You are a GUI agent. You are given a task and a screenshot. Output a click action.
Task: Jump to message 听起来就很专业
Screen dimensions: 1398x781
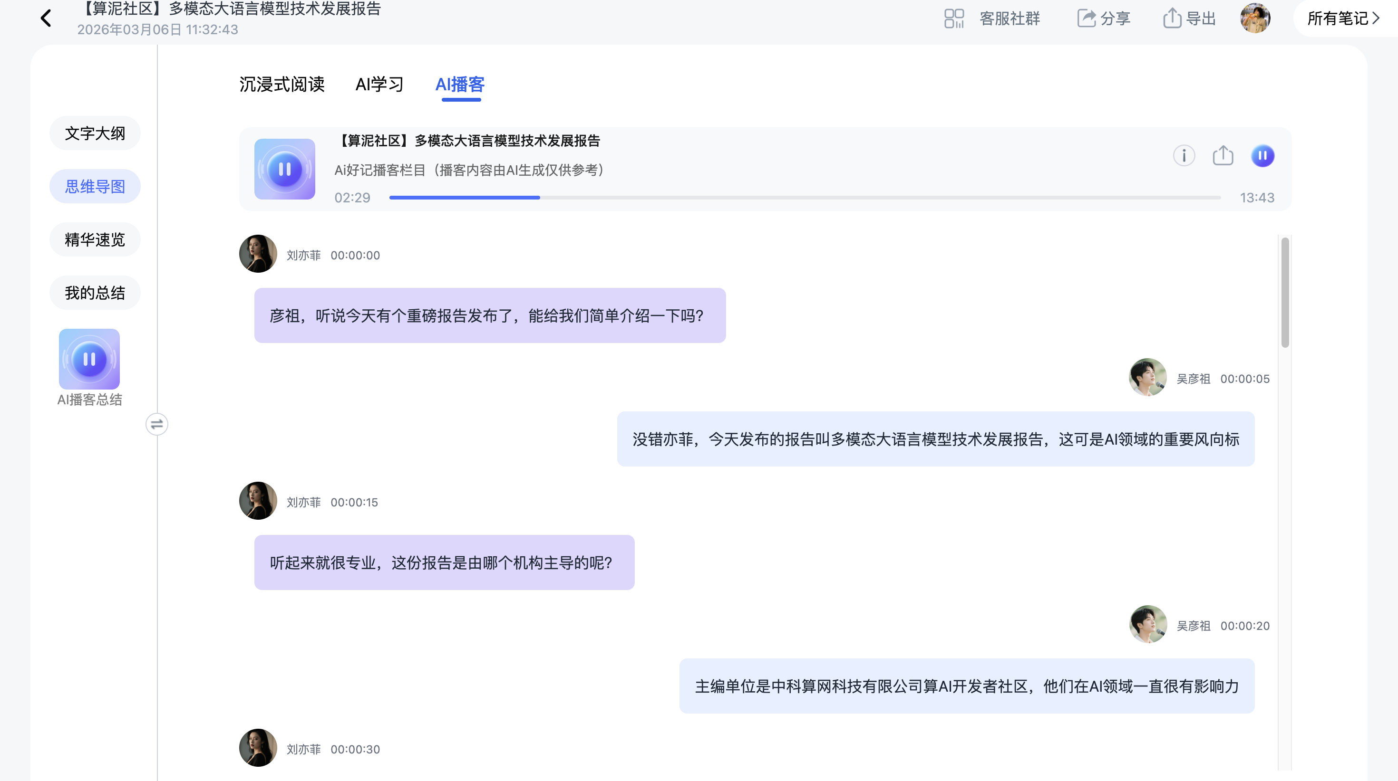(x=445, y=562)
